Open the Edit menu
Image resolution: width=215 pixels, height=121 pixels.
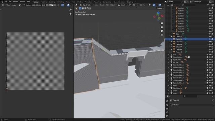10,2
